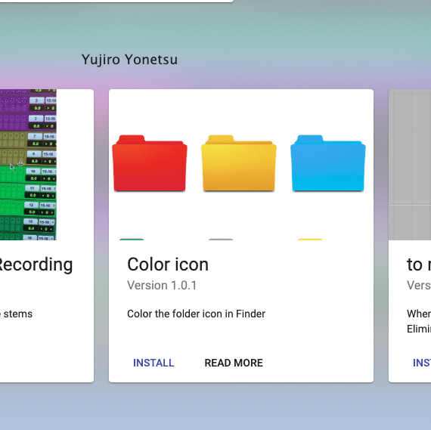
Task: Select the "Color icon" card title
Action: 168,264
